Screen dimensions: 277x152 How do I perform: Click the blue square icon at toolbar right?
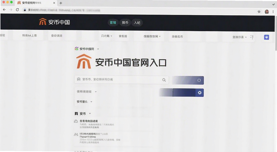(x=266, y=37)
